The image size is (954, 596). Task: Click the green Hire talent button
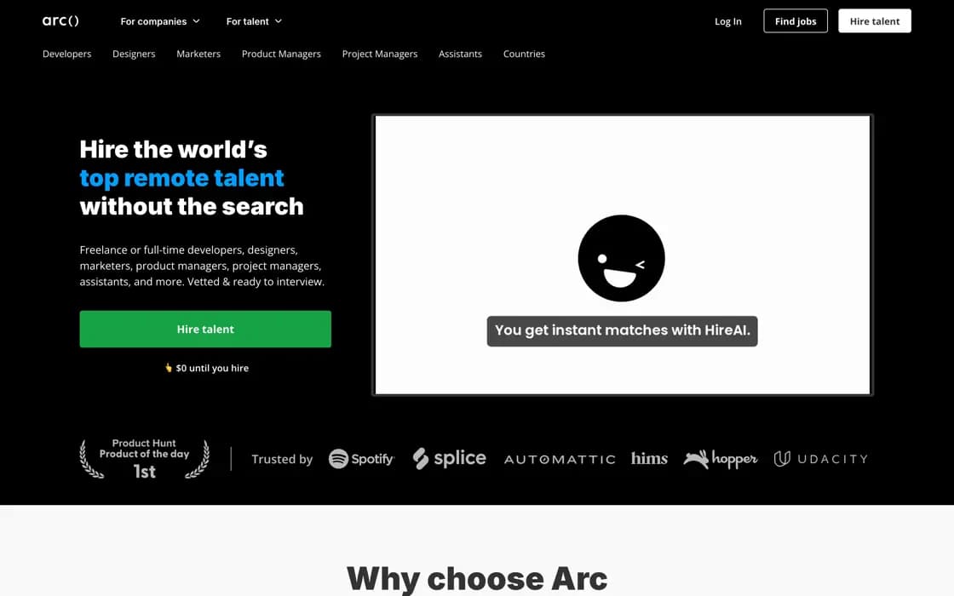pos(205,329)
